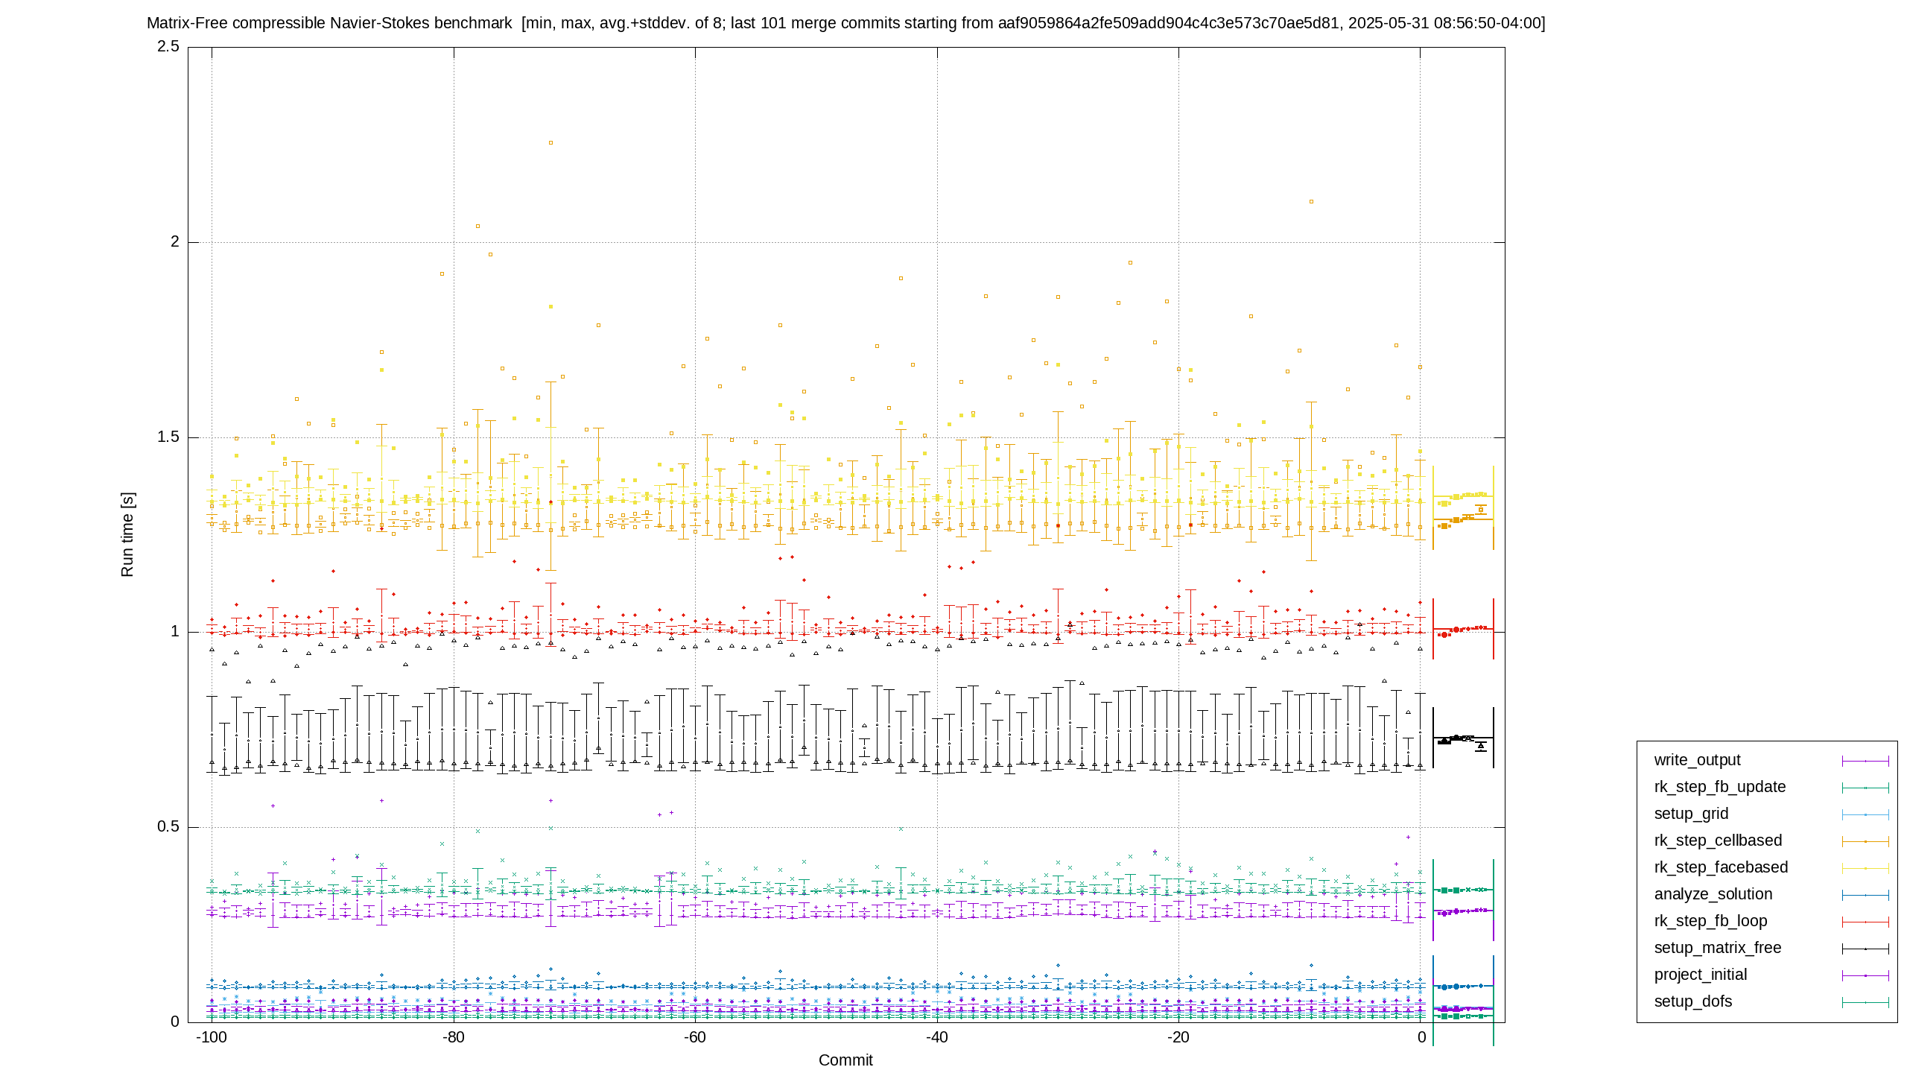Image resolution: width=1907 pixels, height=1073 pixels.
Task: Click the 'Run time [s]' y-axis label
Action: [127, 534]
